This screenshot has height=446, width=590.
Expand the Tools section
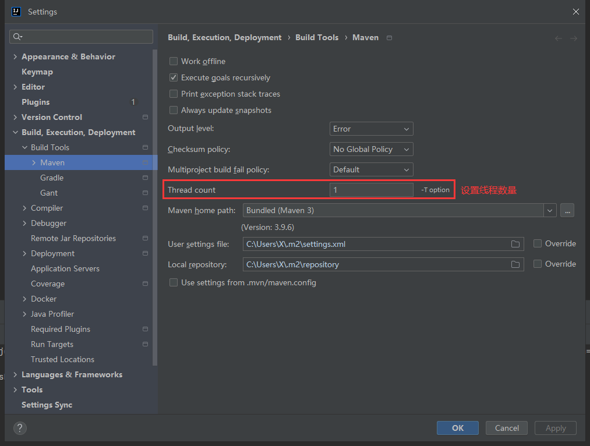[x=15, y=390]
